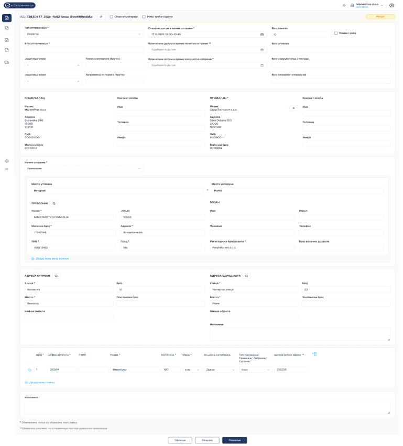Click the link icon beside document ID
This screenshot has width=403, height=446.
101,17
